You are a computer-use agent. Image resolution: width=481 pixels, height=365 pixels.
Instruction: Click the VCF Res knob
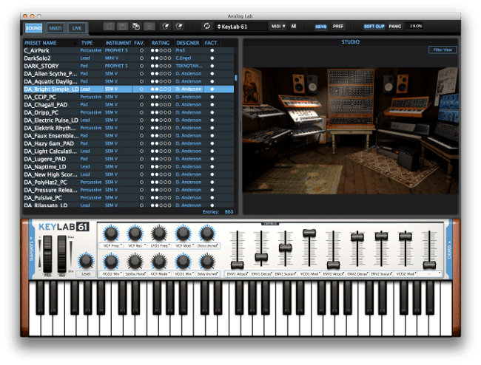pyautogui.click(x=135, y=233)
